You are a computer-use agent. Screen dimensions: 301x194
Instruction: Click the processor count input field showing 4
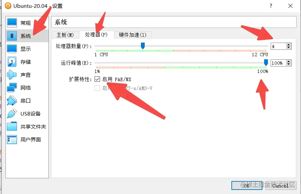coord(278,46)
